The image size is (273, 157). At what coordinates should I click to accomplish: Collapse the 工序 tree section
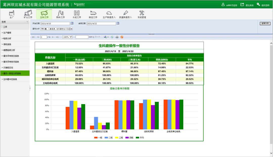tap(2, 27)
